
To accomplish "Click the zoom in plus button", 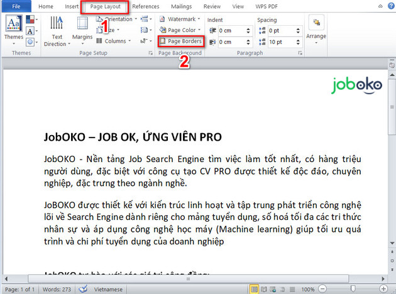I will click(383, 289).
